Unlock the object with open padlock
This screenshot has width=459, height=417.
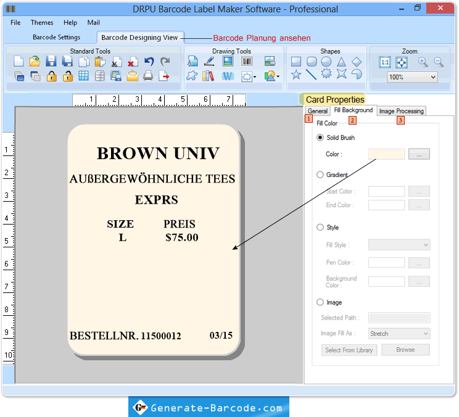pos(68,76)
